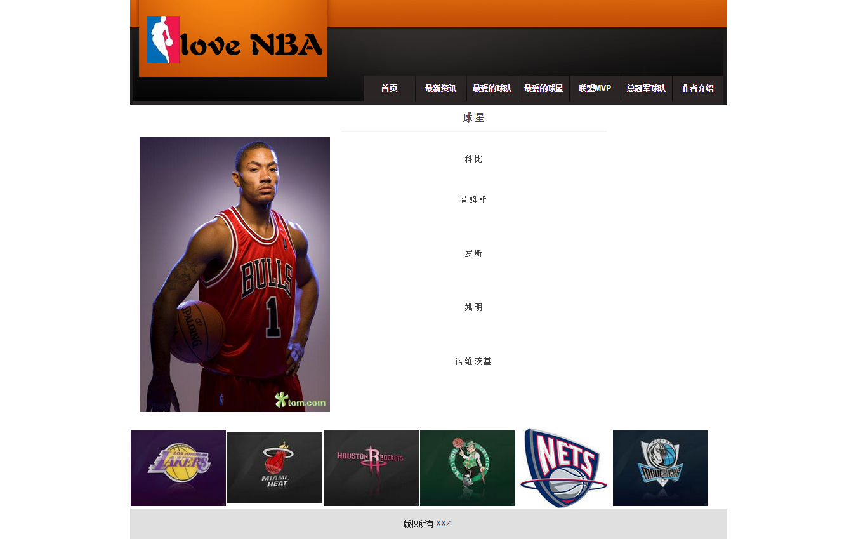856x539 pixels.
Task: Select the 詹姆斯 player link
Action: pyautogui.click(x=473, y=199)
